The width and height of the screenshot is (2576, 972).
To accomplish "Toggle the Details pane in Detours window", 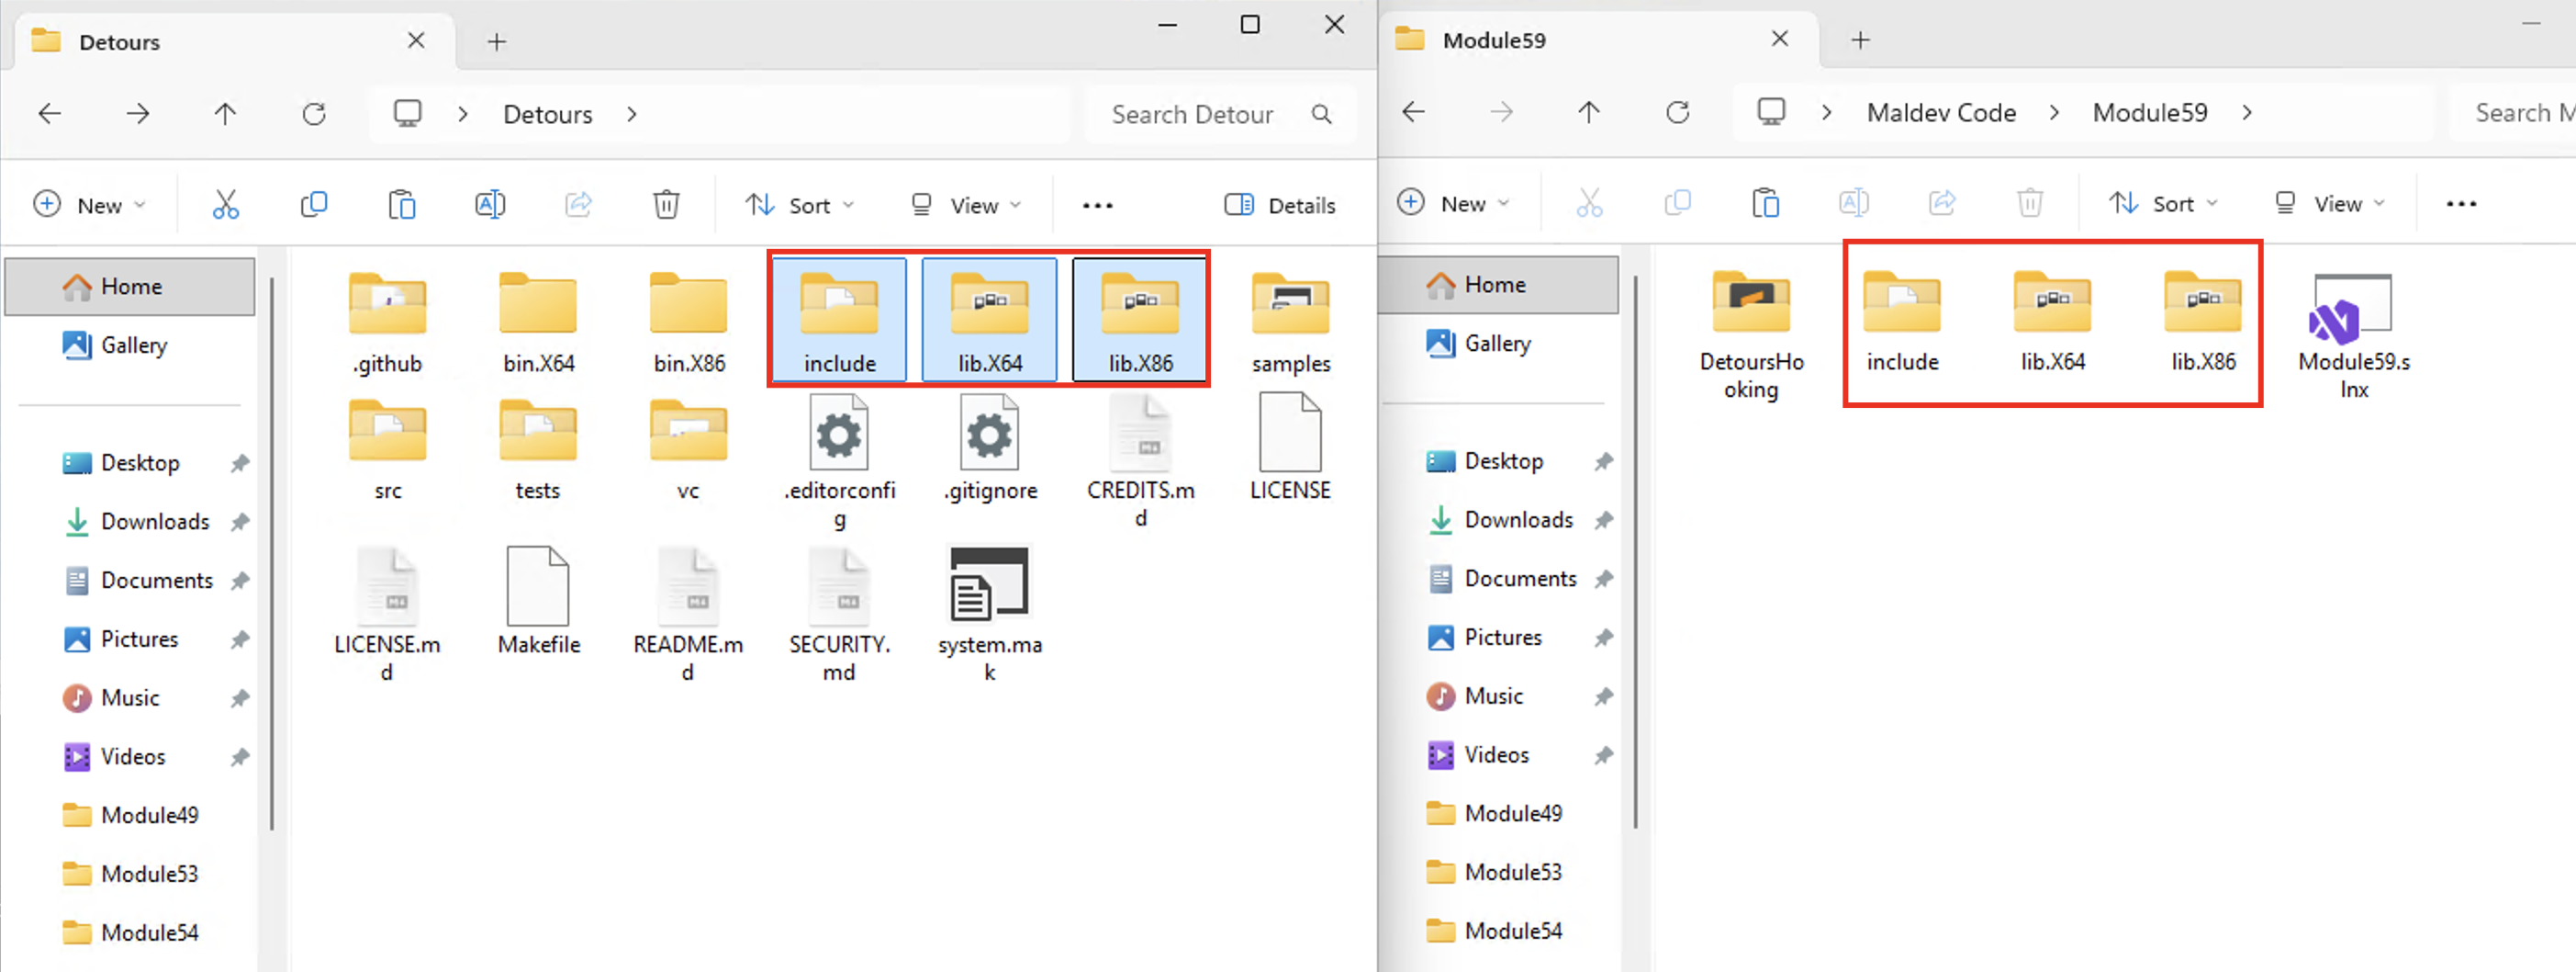I will pyautogui.click(x=1280, y=205).
